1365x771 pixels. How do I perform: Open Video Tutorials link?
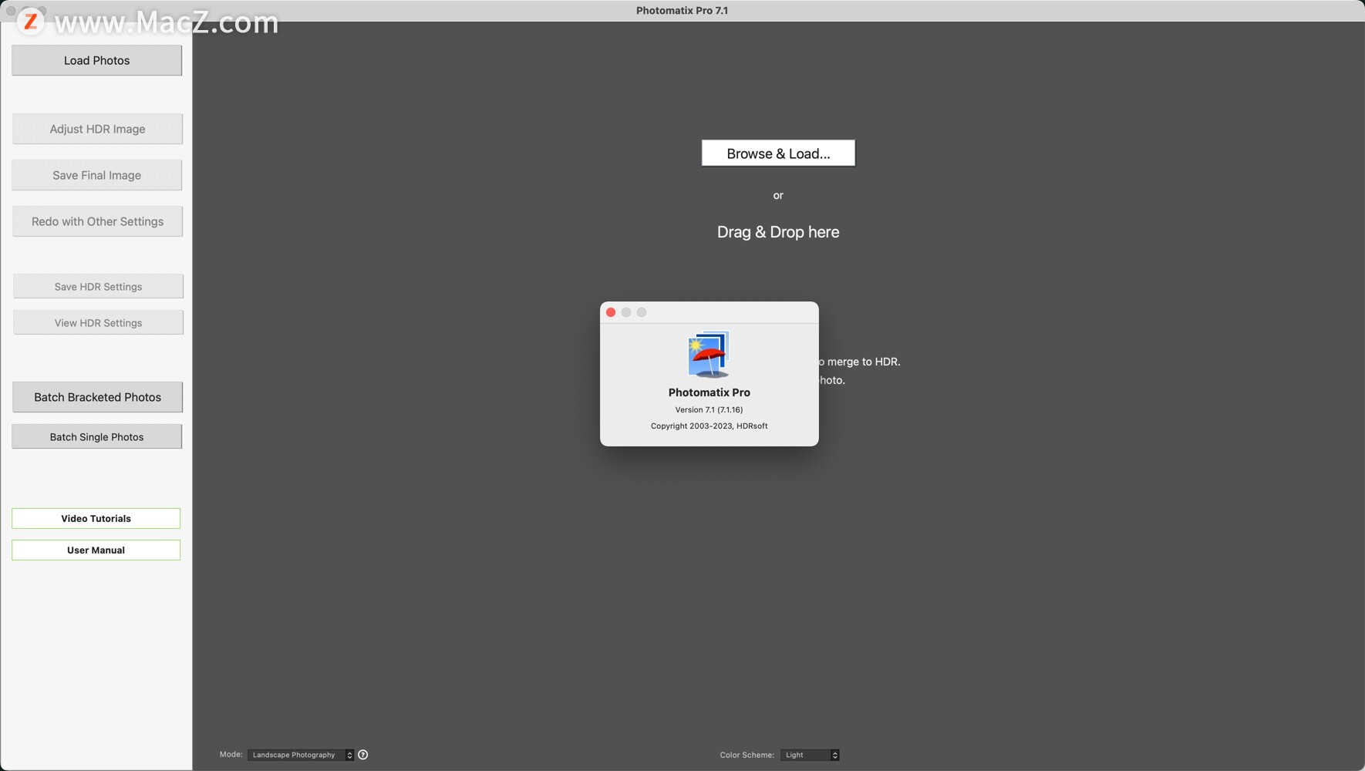pos(96,518)
